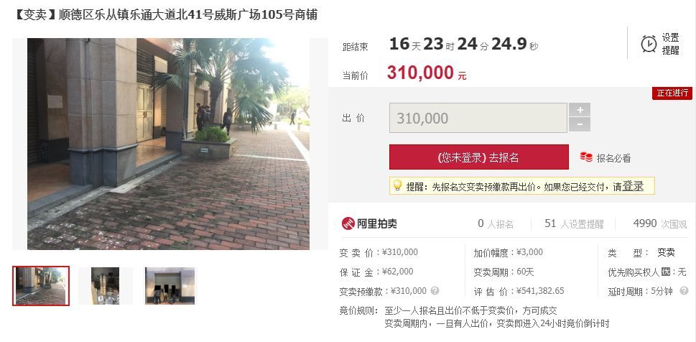
Task: Click the 正在进行 status badge
Action: [x=672, y=93]
